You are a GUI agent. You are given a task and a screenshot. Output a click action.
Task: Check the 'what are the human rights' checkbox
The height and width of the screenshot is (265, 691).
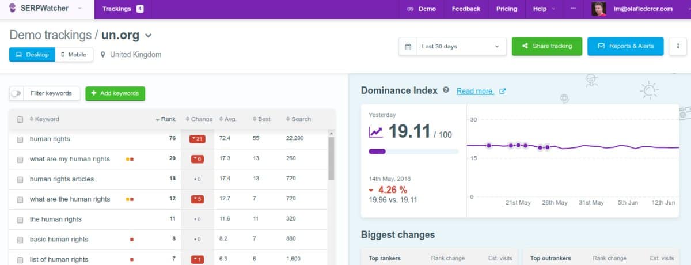coord(20,199)
